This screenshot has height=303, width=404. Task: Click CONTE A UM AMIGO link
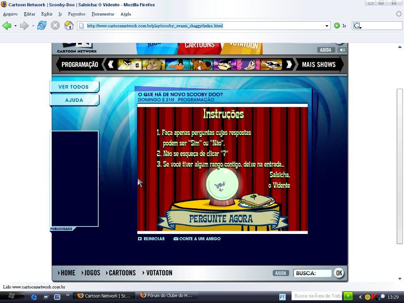coord(197,239)
